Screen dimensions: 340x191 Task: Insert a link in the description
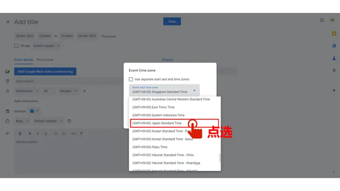click(x=74, y=134)
